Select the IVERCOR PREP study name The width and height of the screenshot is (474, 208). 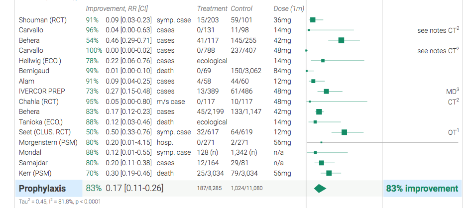tap(41, 92)
